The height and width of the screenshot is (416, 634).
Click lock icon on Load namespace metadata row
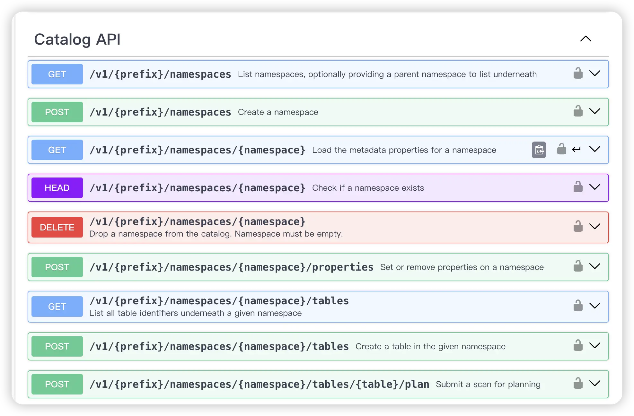coord(561,149)
